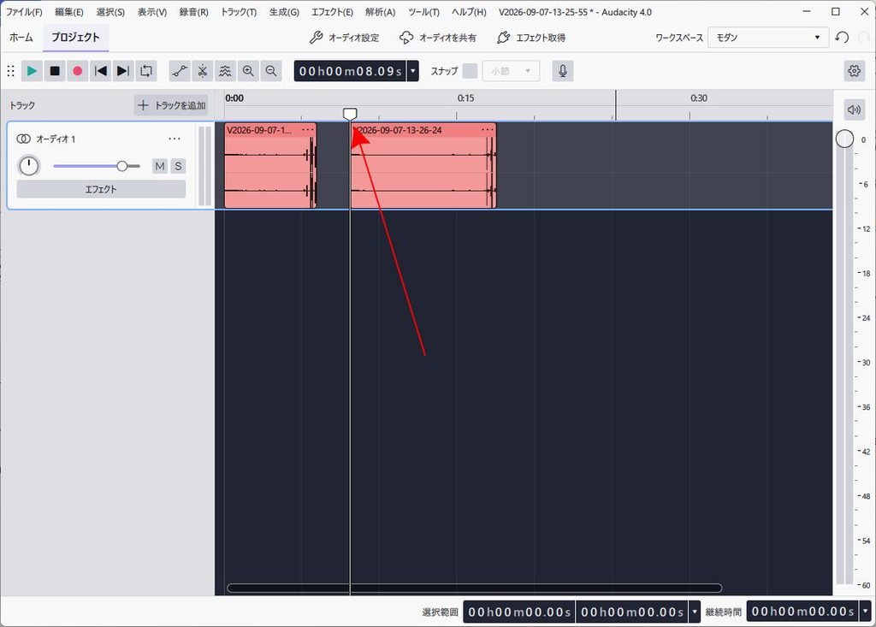Click the 継続時間 duration field
Image resolution: width=876 pixels, height=627 pixels.
802,612
